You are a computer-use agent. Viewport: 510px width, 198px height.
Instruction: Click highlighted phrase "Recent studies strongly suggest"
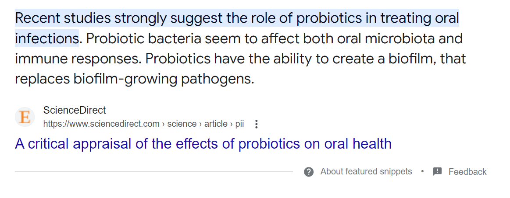point(91,18)
